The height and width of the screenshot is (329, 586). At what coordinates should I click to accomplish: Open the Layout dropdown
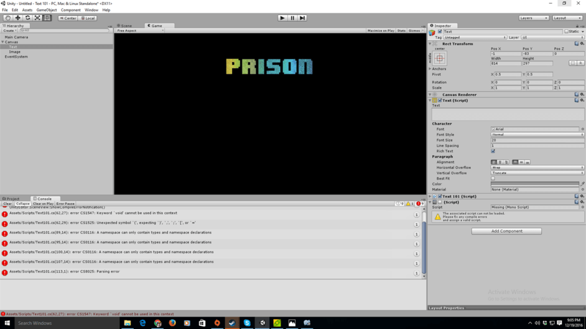[x=567, y=18]
